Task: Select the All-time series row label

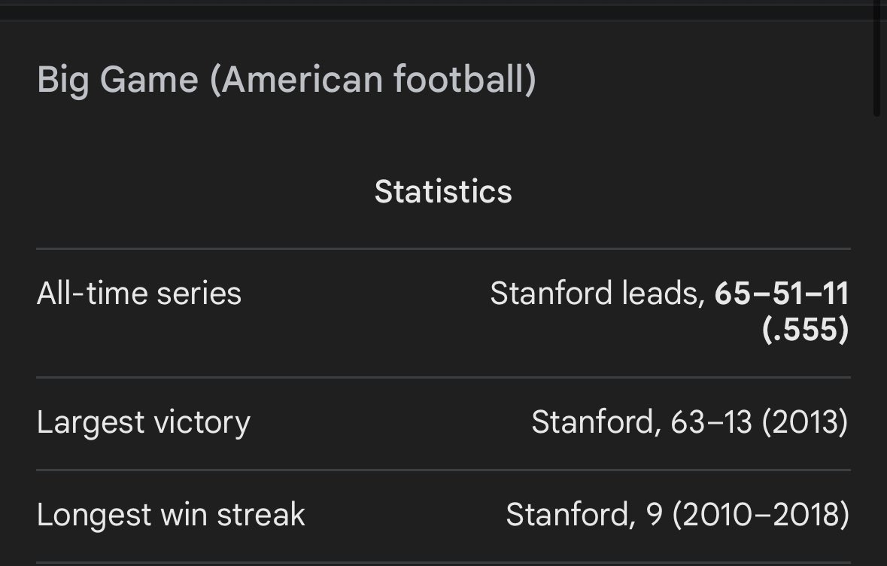Action: pyautogui.click(x=139, y=294)
